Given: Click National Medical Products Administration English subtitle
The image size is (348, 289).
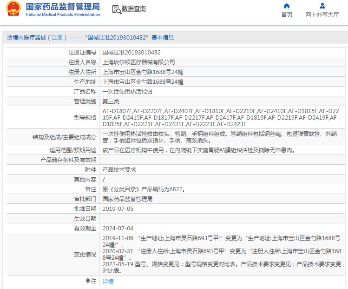Looking at the screenshot, I should point(63,15).
